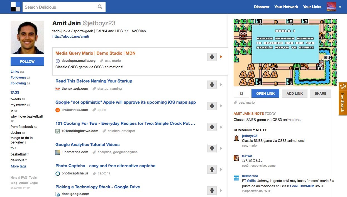347x197 pixels.
Task: Click the 101cookingfortwo.com favicon
Action: point(58,131)
